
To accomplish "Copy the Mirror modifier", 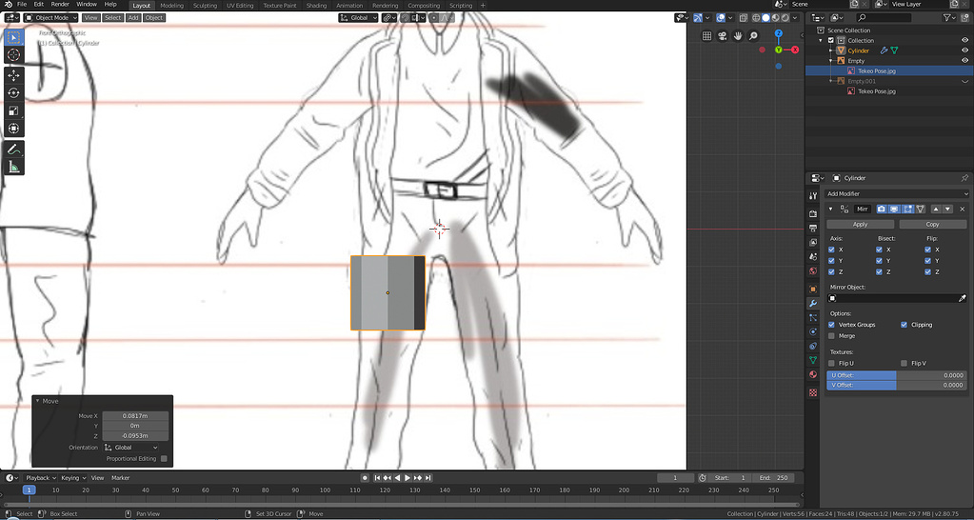I will 932,224.
